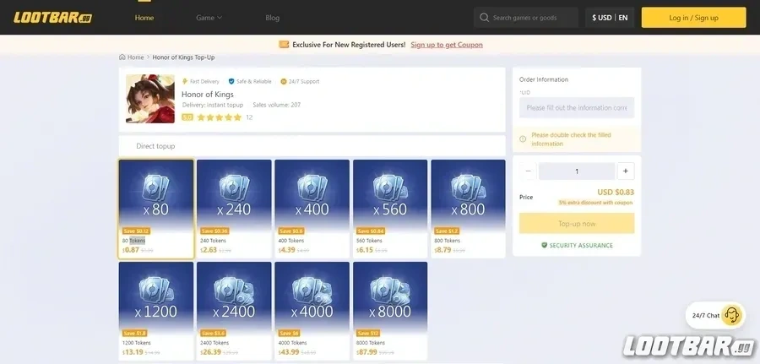Click the five-star rating row
The image size is (760, 364).
point(219,117)
